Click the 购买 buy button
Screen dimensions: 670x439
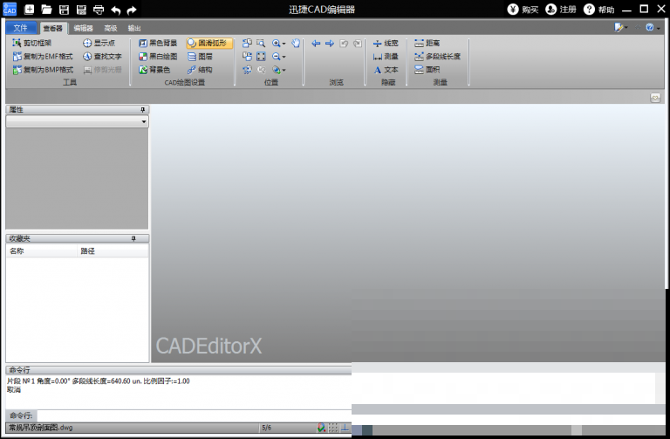pyautogui.click(x=523, y=10)
